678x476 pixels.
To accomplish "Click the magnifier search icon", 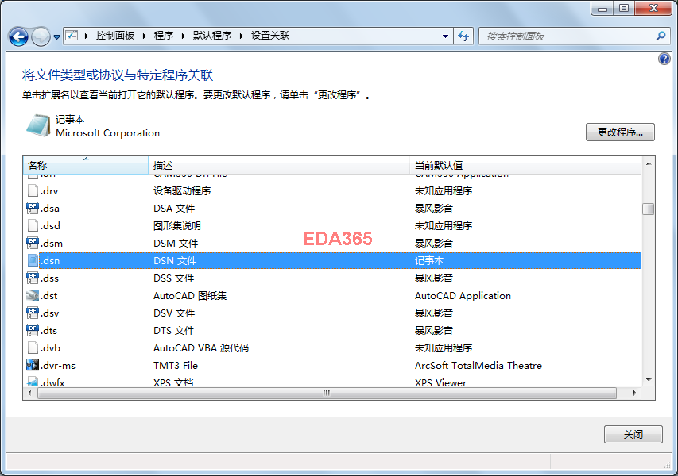I will (661, 36).
